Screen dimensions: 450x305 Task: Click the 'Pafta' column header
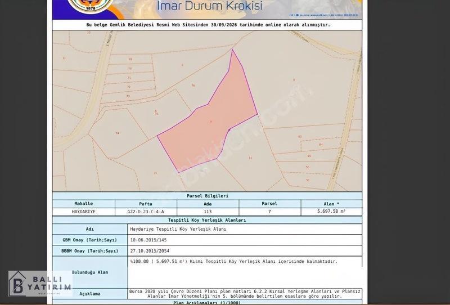(x=146, y=204)
